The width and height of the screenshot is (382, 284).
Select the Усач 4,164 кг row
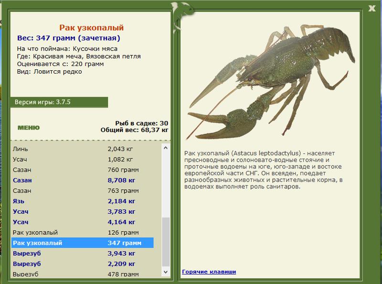(x=83, y=222)
